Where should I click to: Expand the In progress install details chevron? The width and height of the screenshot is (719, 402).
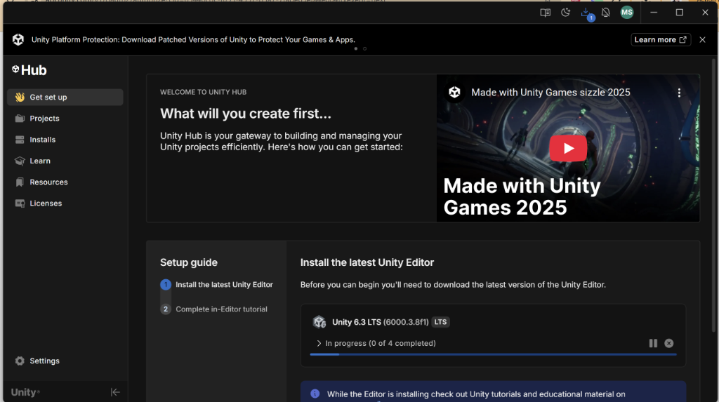coord(319,343)
